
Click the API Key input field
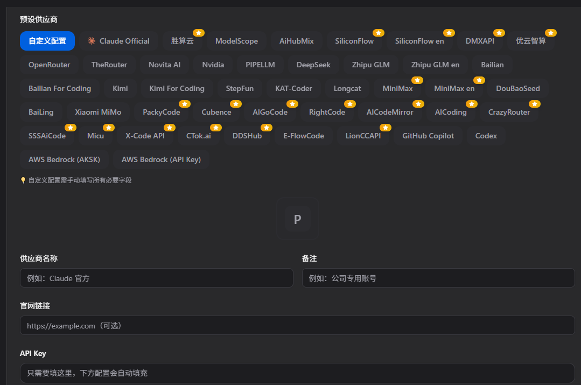tap(297, 373)
